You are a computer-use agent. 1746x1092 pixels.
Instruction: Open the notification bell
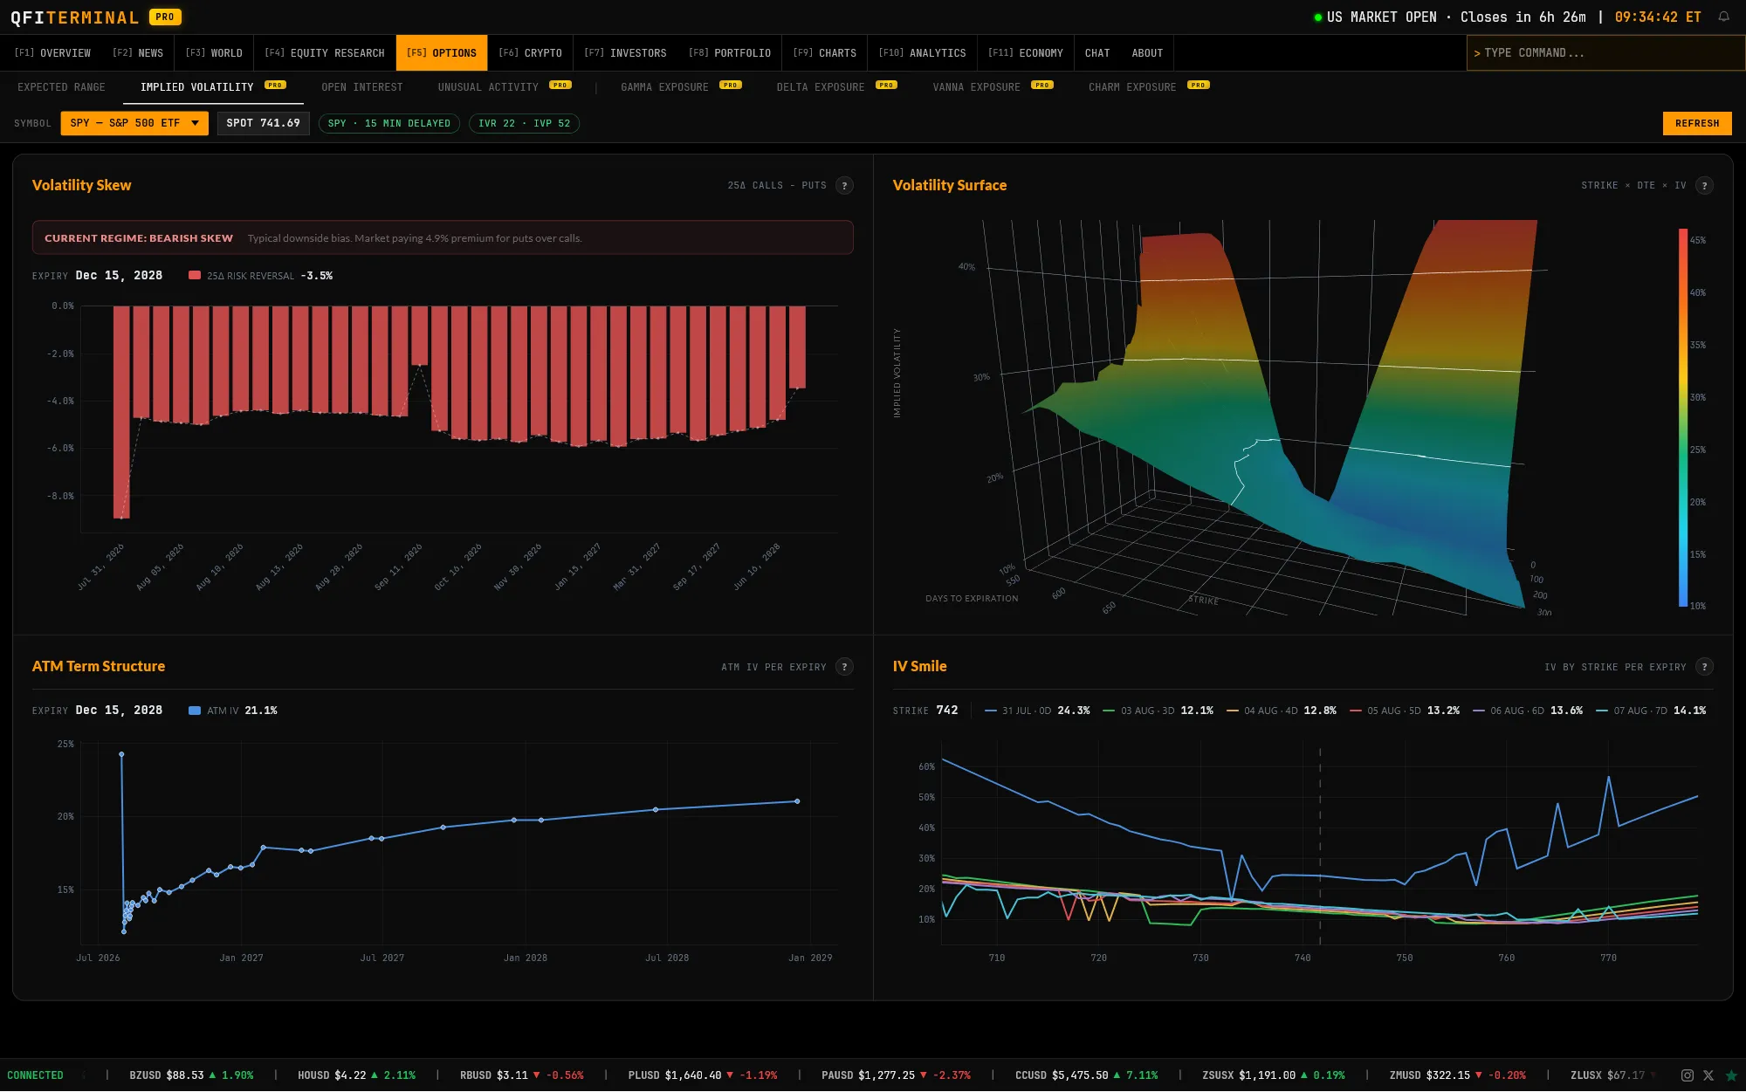(x=1723, y=17)
